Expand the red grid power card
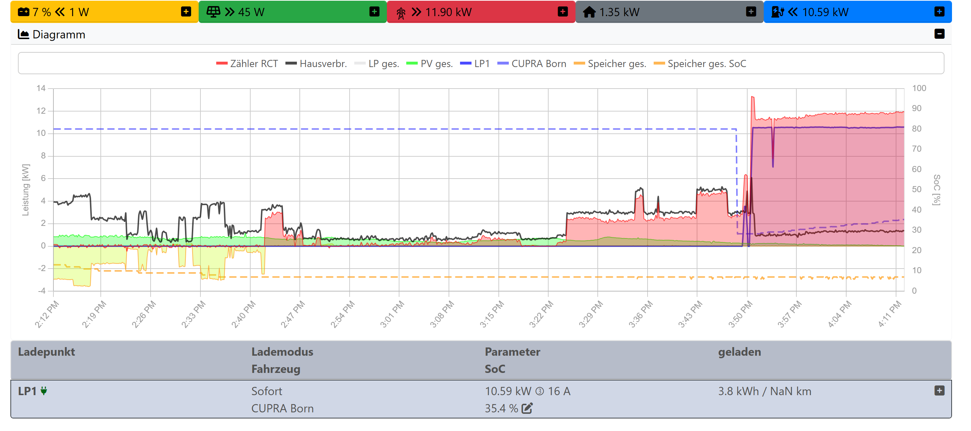Image resolution: width=971 pixels, height=431 pixels. [562, 12]
